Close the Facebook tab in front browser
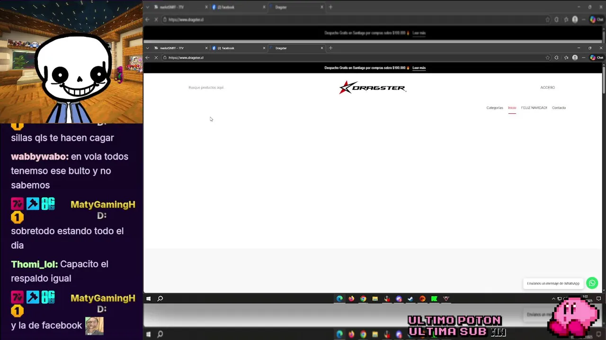 coord(264,48)
